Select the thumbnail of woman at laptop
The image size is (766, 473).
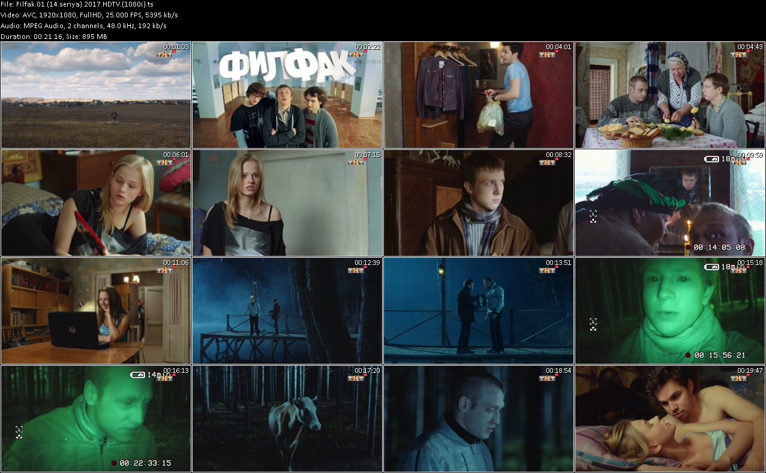[95, 311]
